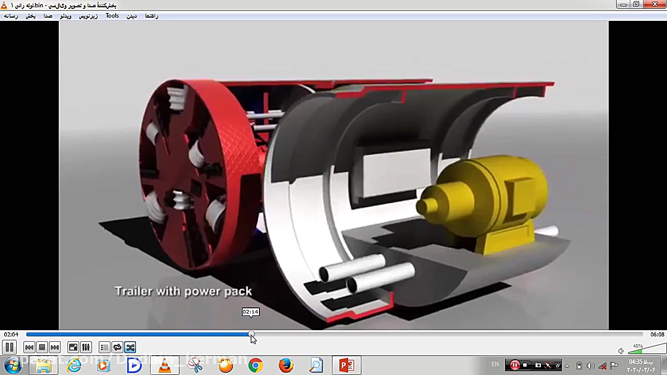Switch to VLC media player taskbar button
The width and height of the screenshot is (667, 375).
[165, 365]
